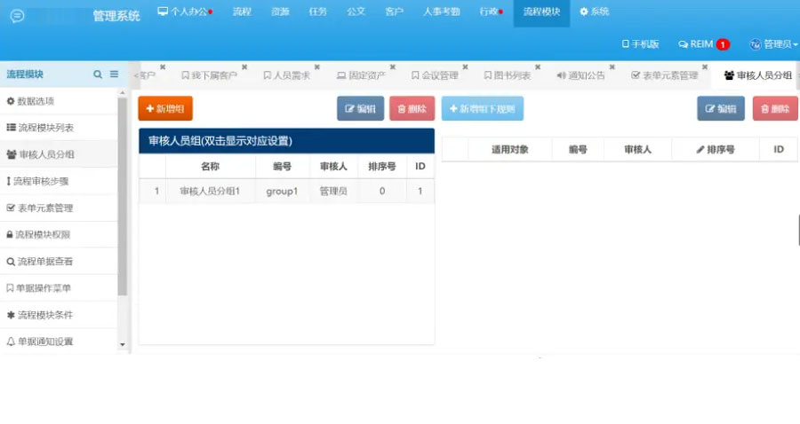This screenshot has width=800, height=424.
Task: Click the orange 新增组 button
Action: coord(165,108)
